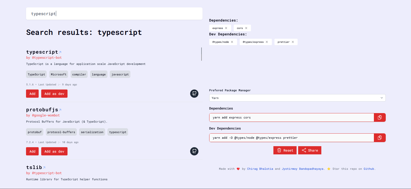The width and height of the screenshot is (411, 189).
Task: Remove prettier dev dependency with its X
Action: coord(293,42)
